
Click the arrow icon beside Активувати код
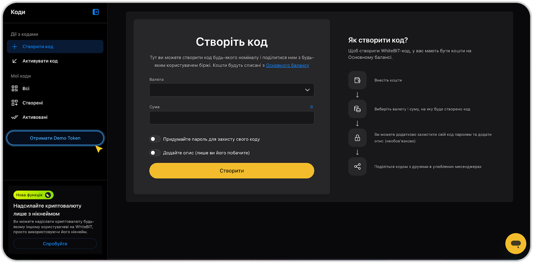[x=15, y=61]
